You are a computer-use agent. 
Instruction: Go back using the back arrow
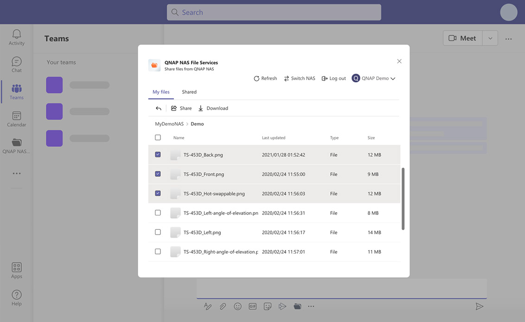pos(159,108)
